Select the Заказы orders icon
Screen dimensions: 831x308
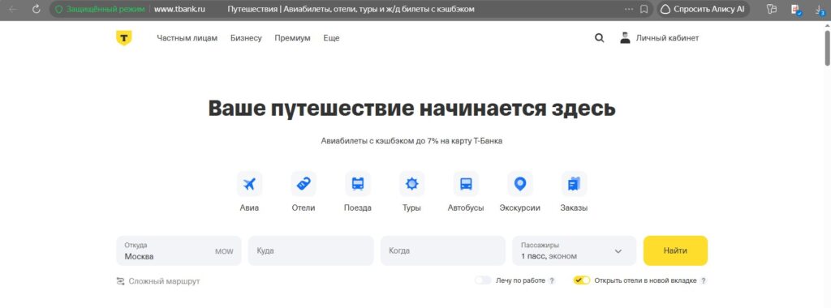click(574, 184)
